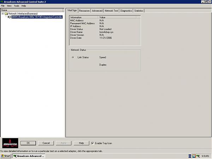Open the Advanced tab
This screenshot has width=212, height=159.
coord(97,11)
